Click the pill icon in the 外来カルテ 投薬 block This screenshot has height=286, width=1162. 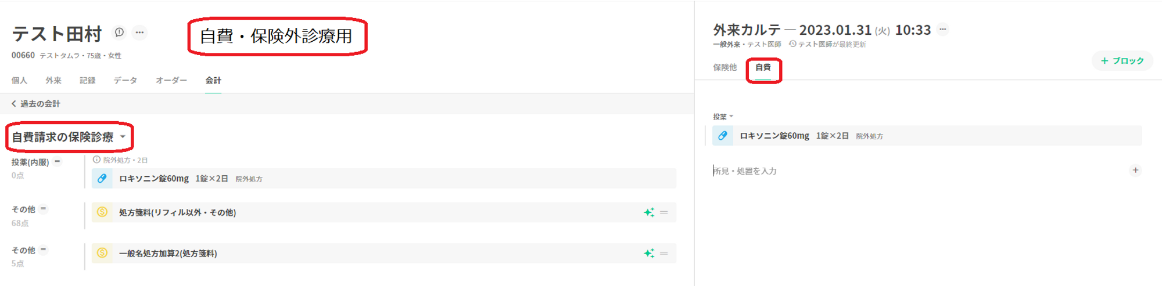(722, 136)
